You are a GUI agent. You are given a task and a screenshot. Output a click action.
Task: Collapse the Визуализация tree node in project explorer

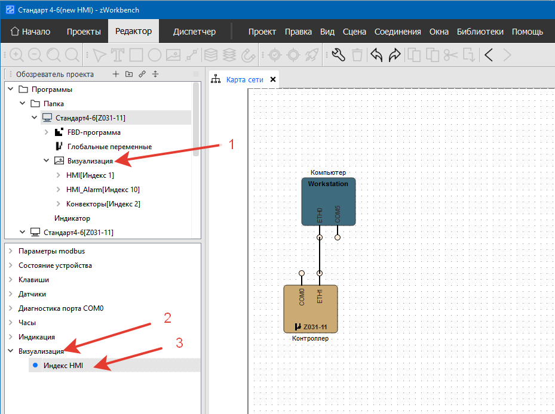pos(47,161)
